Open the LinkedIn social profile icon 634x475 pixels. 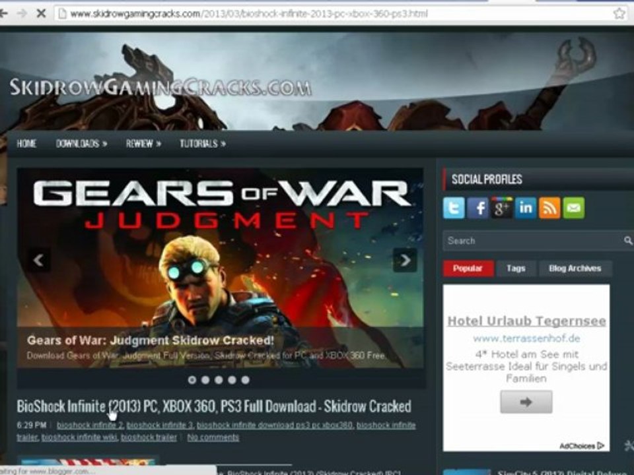[526, 208]
